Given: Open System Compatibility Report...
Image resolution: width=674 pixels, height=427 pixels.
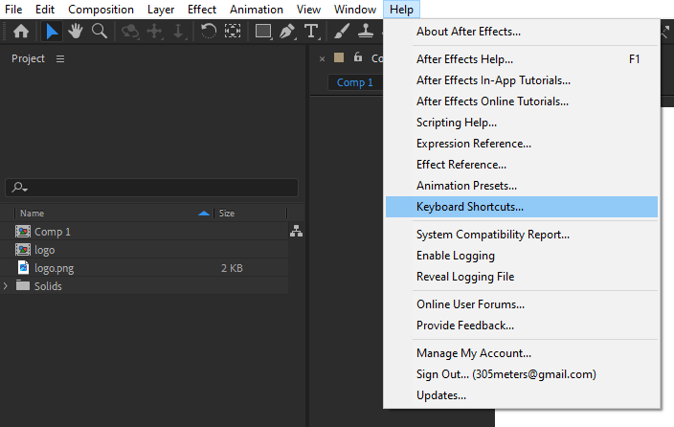Looking at the screenshot, I should pos(522,235).
